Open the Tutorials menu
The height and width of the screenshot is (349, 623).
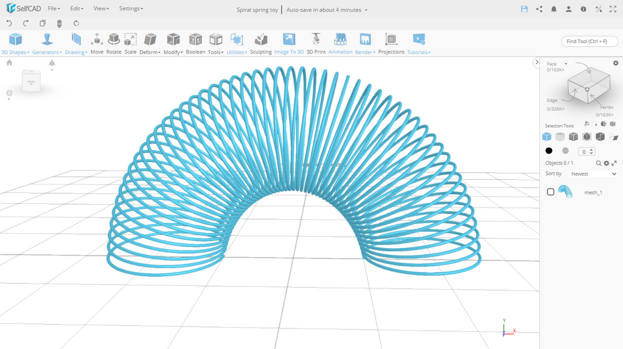tap(419, 44)
